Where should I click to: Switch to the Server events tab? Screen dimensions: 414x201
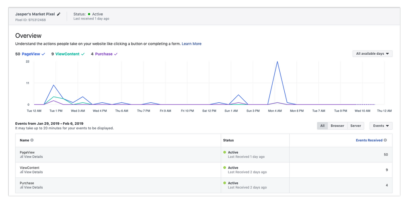[356, 126]
